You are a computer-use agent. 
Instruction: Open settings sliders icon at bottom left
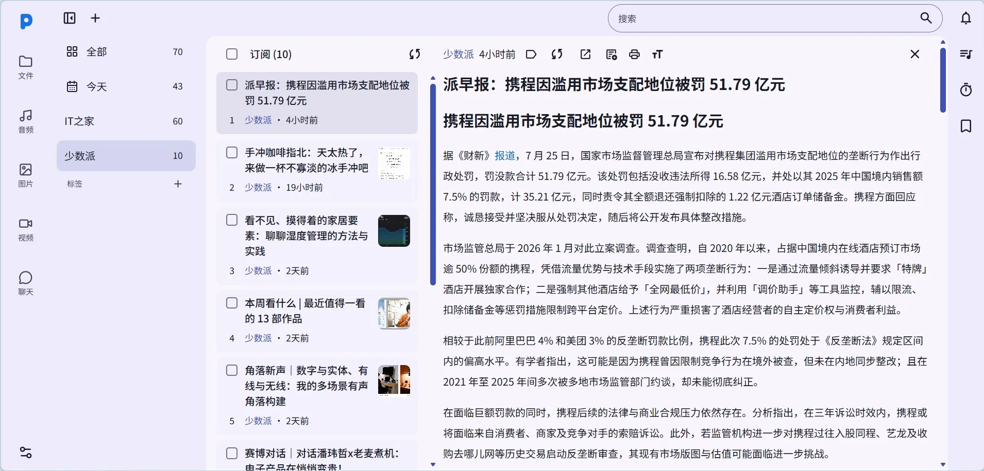tap(26, 452)
